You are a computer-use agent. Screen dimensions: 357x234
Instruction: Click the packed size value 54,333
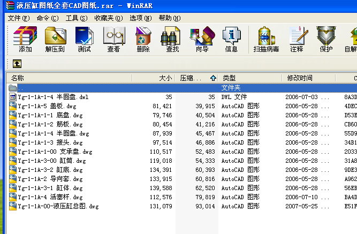205,161
